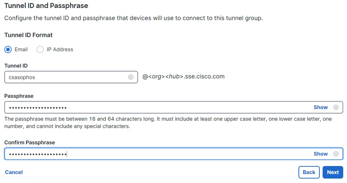Clear the Passphrase field using x icon
This screenshot has width=347, height=183.
(x=336, y=107)
